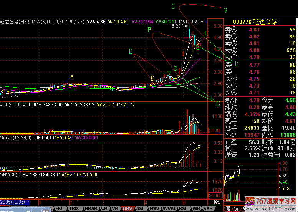Select the SAR indicator tab

pyautogui.click(x=208, y=209)
